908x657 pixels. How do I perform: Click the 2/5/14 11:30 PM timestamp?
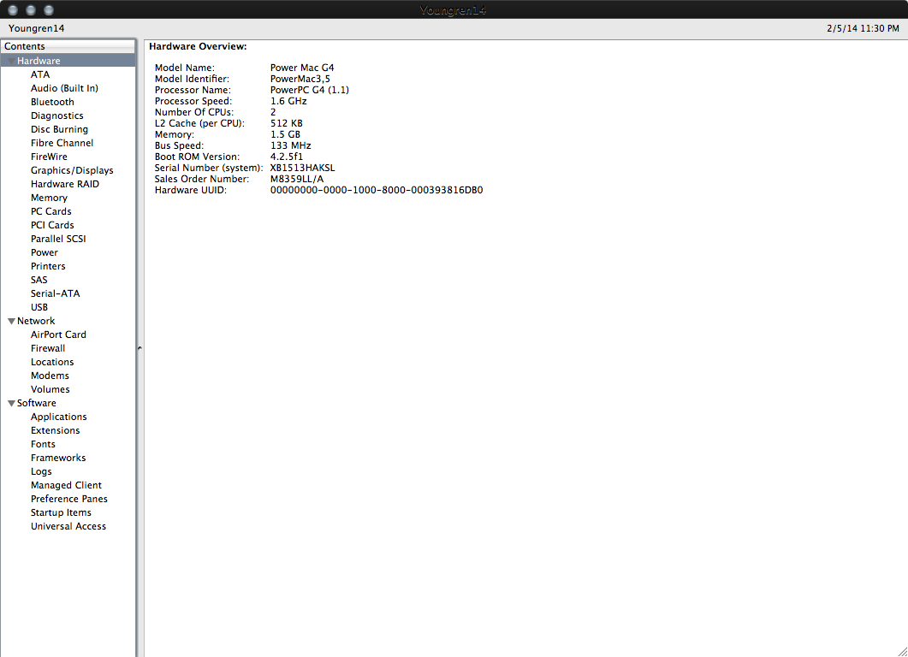[x=863, y=28]
